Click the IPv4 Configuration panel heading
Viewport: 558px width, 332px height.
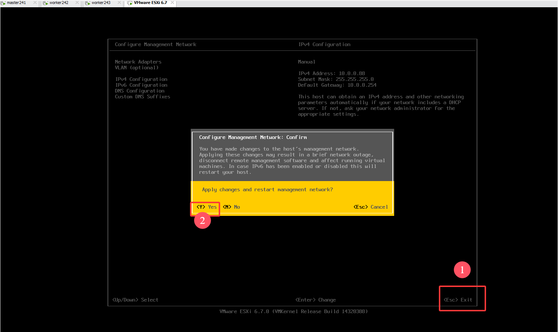pos(324,44)
